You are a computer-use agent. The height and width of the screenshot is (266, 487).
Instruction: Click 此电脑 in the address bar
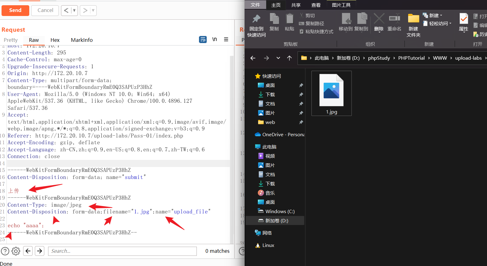pos(322,58)
